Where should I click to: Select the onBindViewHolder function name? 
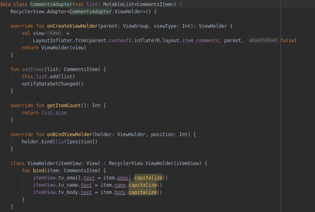tap(70, 134)
